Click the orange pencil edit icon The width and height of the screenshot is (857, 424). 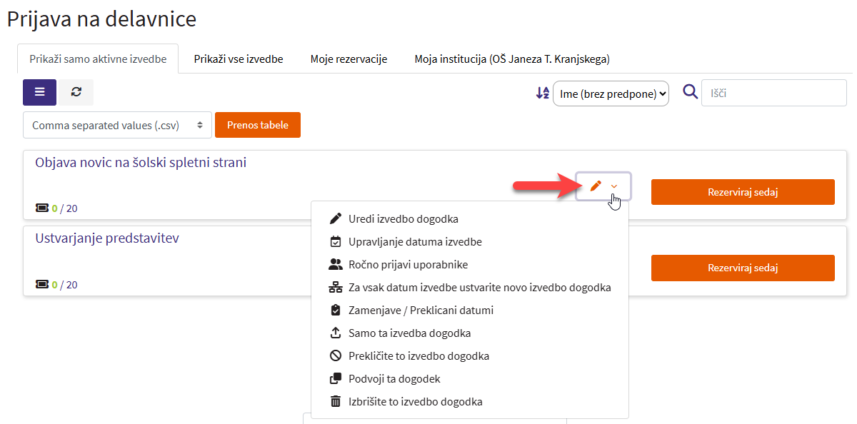click(x=595, y=186)
